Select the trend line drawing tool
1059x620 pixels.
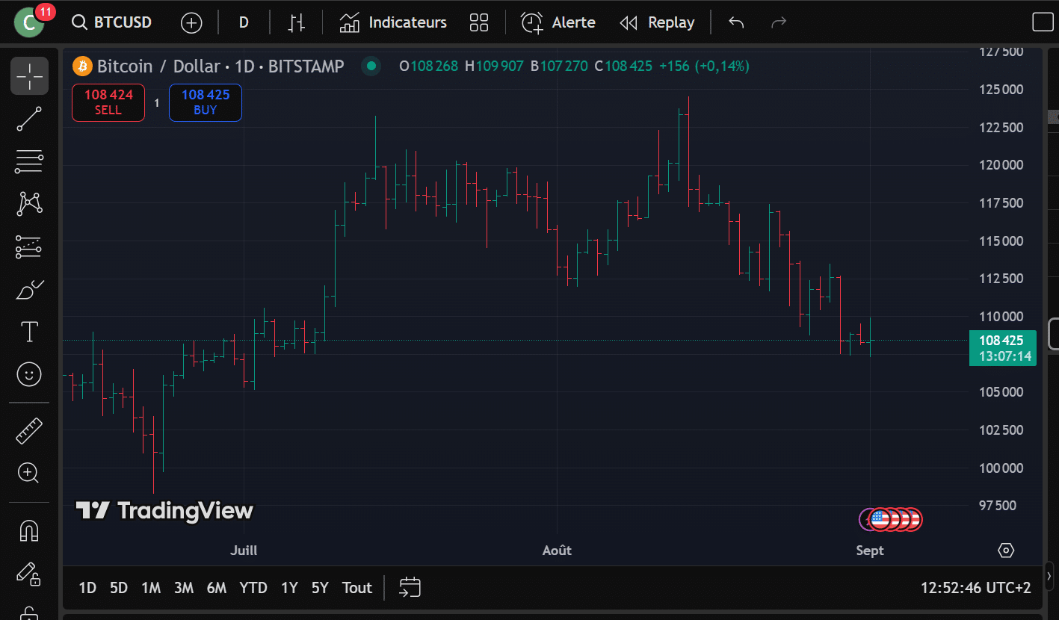(x=29, y=119)
